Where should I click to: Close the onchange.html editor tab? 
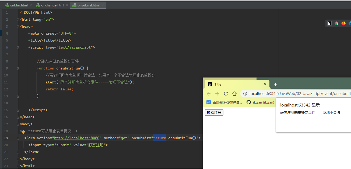[x=67, y=5]
